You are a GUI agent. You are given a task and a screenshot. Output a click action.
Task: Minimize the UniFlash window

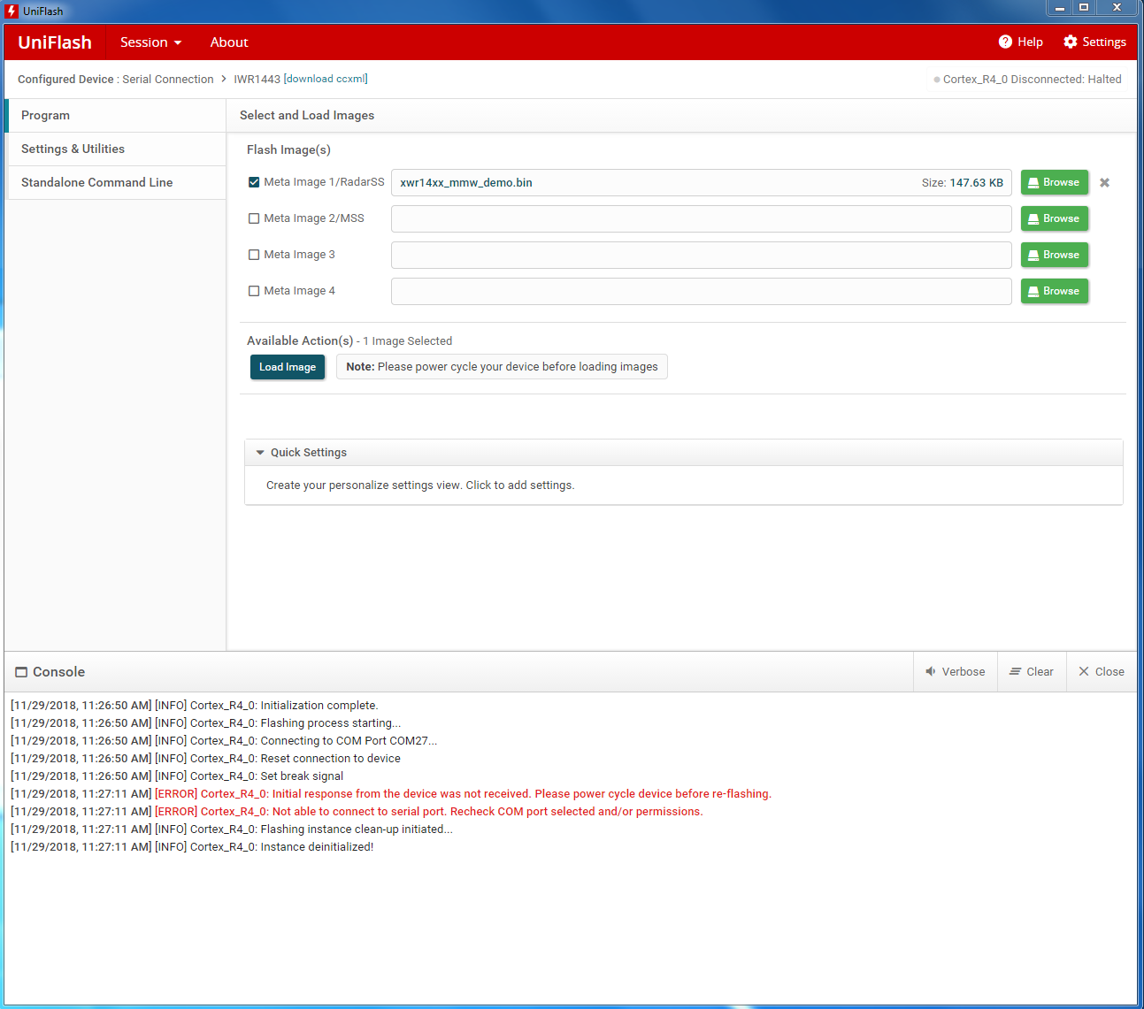(1059, 8)
